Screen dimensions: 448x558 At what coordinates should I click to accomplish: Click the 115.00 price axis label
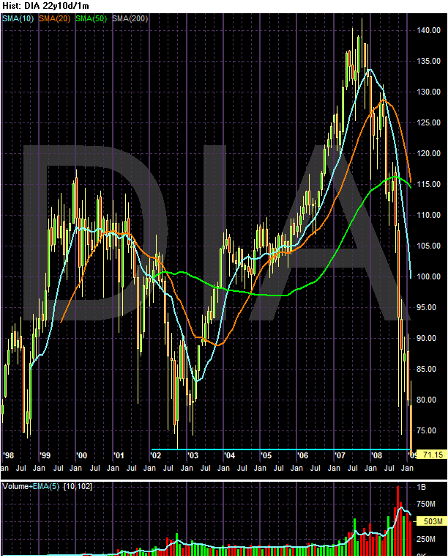point(429,184)
